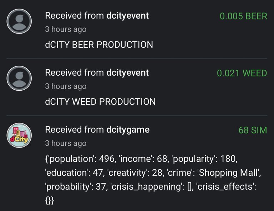Open dcityevent profile in the WEED transaction

point(128,72)
